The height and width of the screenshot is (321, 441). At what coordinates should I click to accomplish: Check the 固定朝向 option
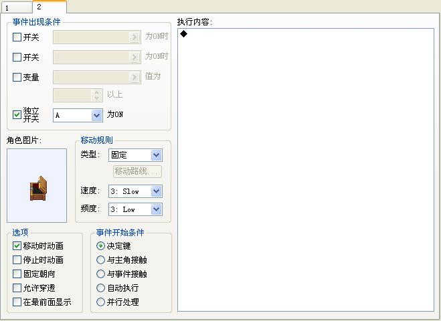pos(17,274)
